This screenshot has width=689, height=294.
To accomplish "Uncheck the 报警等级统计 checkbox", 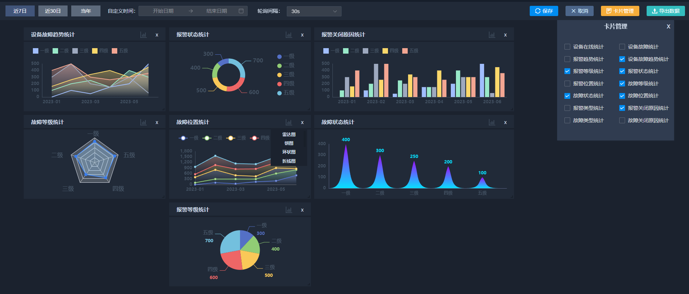I will (567, 71).
